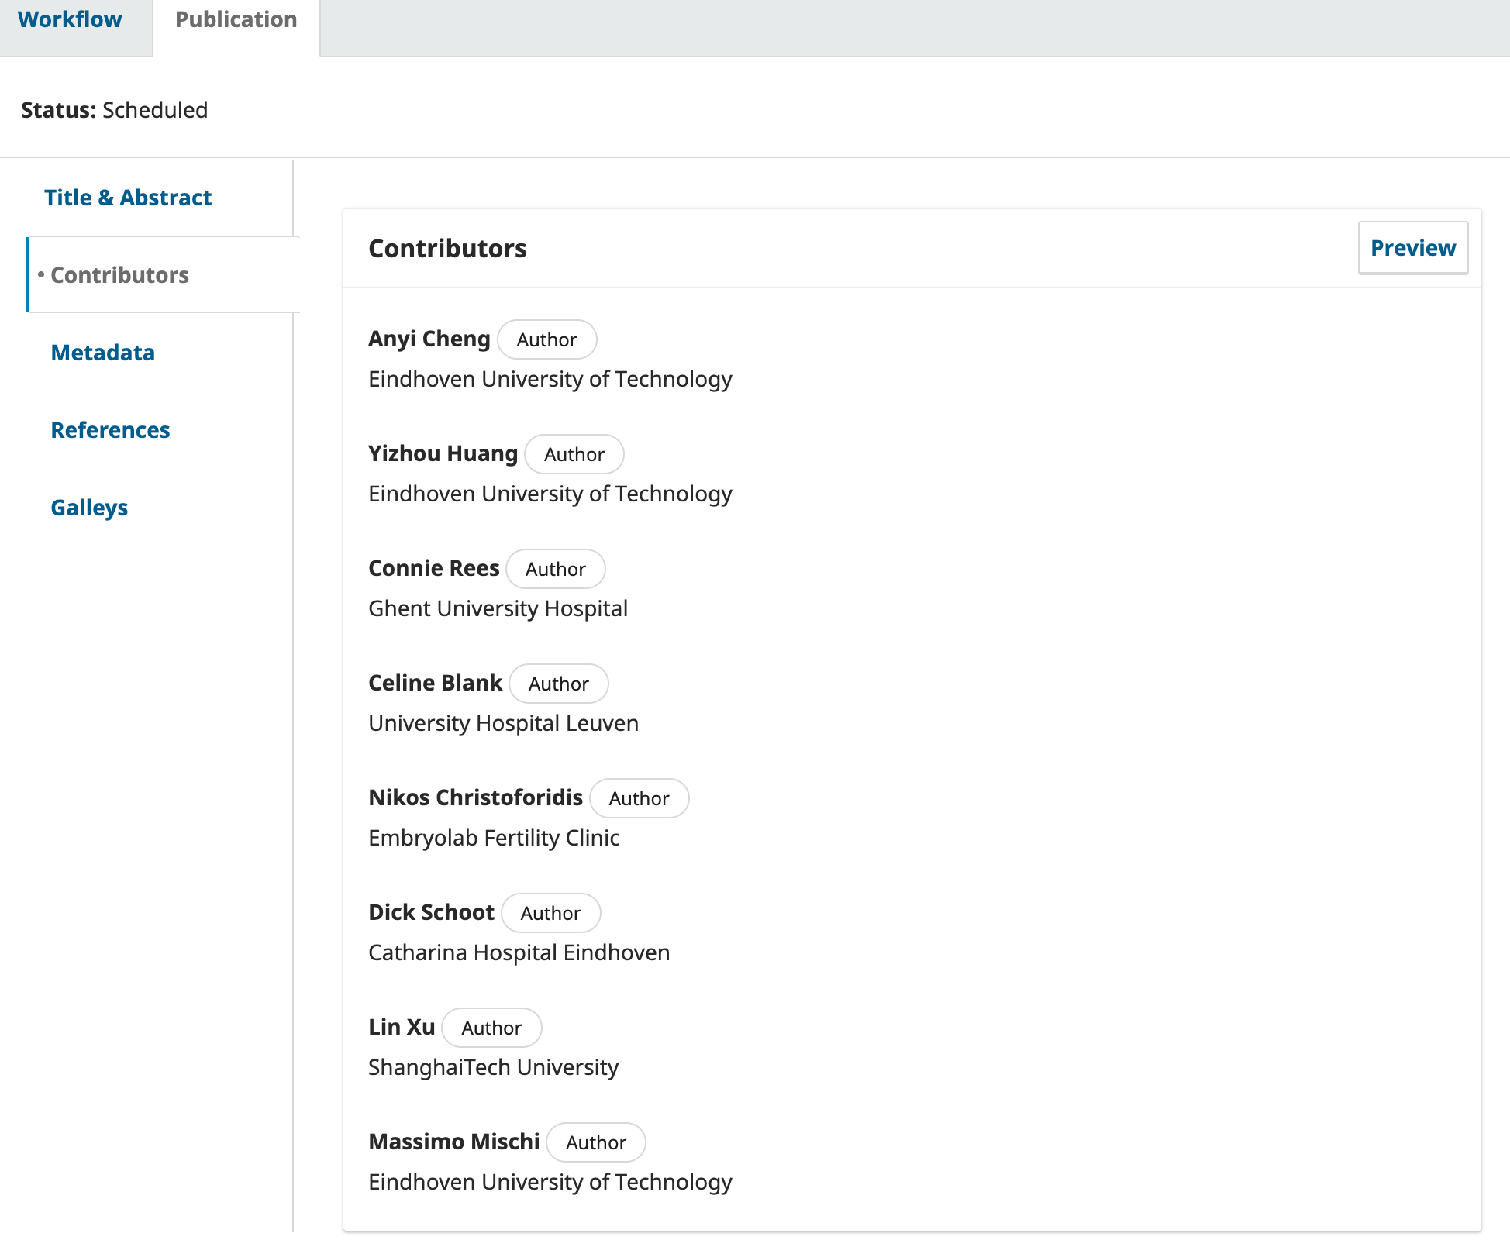
Task: Open the Metadata section
Action: pos(102,353)
